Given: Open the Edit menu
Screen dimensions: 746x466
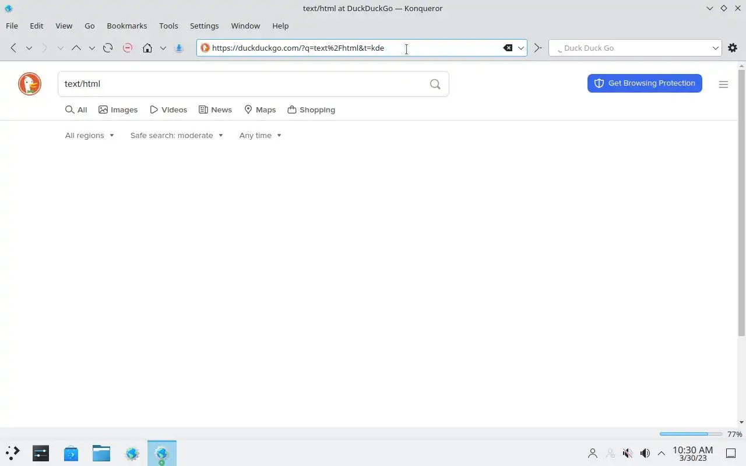Looking at the screenshot, I should [x=37, y=26].
